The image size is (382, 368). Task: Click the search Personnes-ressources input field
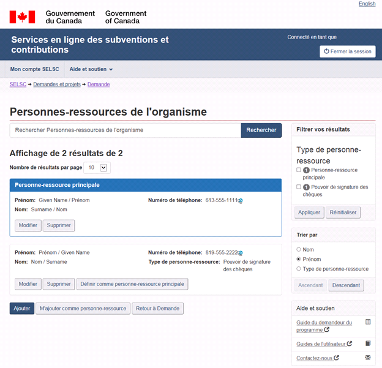point(125,130)
